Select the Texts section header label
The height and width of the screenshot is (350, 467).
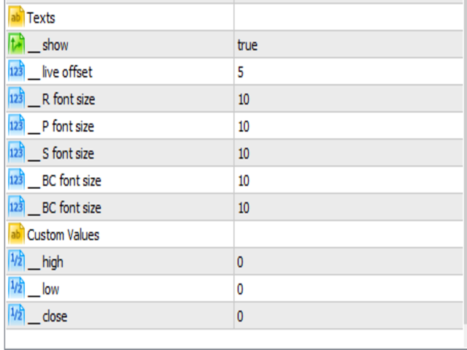[x=41, y=18]
